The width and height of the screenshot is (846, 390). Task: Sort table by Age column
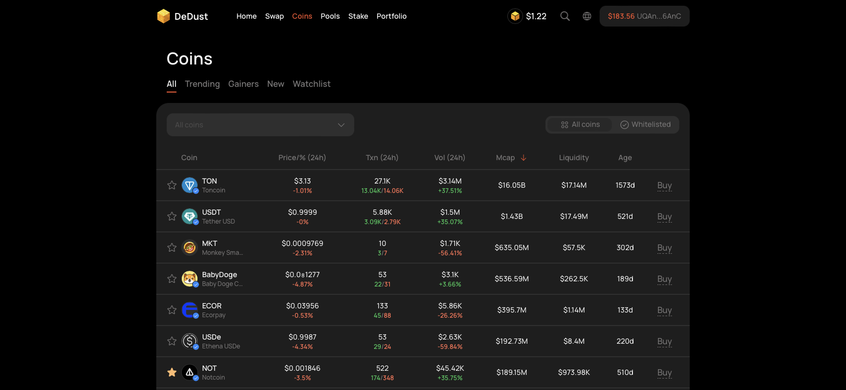[x=625, y=158]
